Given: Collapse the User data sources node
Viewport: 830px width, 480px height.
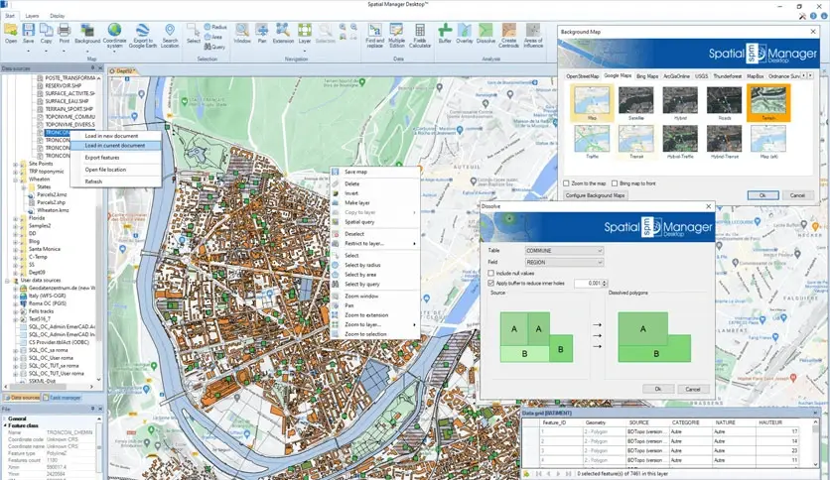Looking at the screenshot, I should pos(7,281).
